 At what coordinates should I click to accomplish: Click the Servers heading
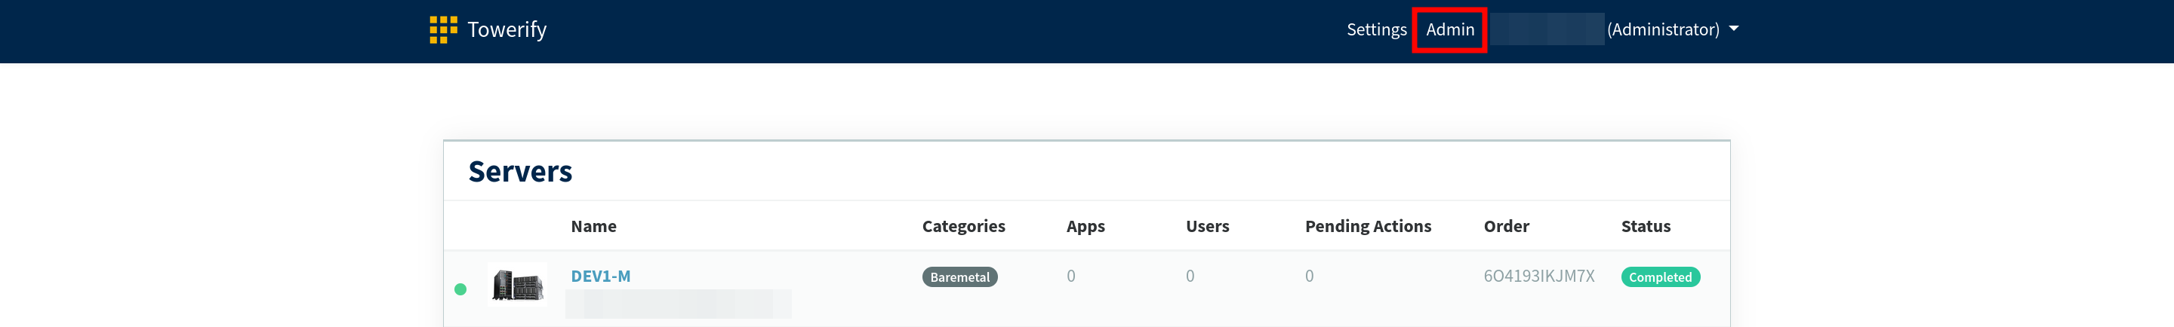click(520, 171)
